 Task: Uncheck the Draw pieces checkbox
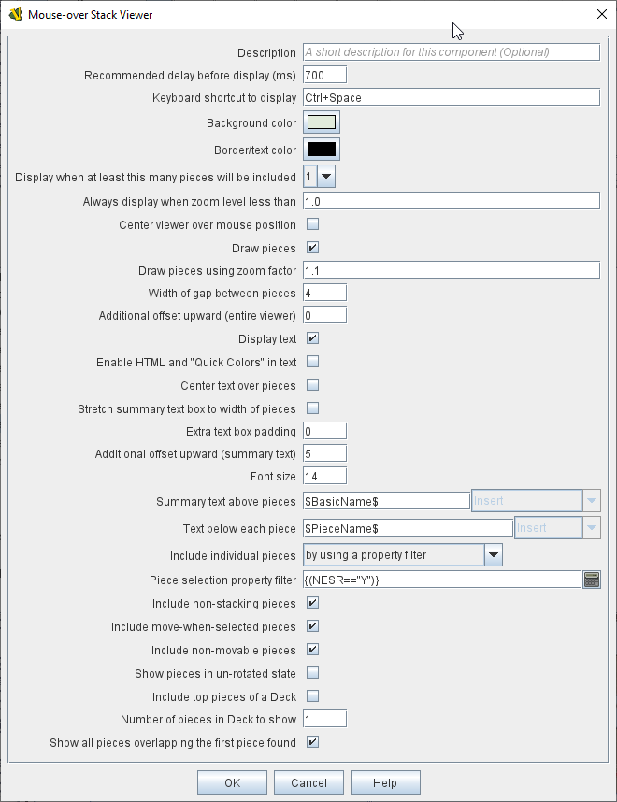click(312, 248)
